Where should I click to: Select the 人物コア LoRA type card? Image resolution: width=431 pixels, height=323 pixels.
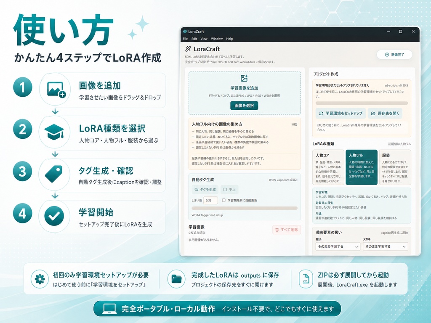coord(328,167)
